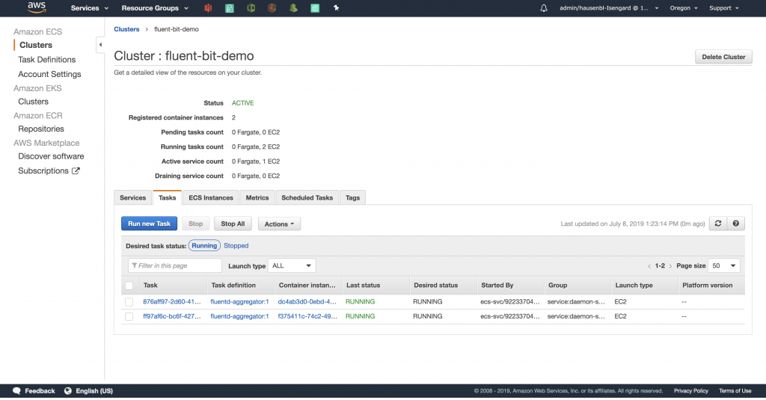Open container instance dc4ab3d0-0ebd-4 link

coord(307,302)
